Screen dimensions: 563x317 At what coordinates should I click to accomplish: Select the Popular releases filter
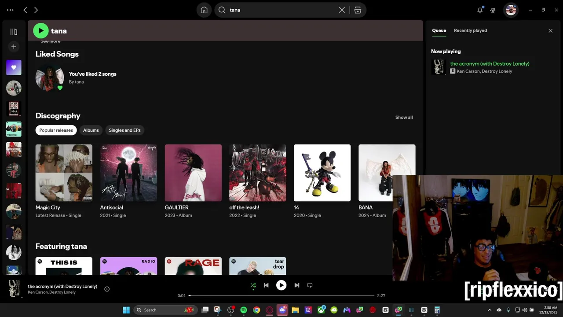[x=56, y=130]
